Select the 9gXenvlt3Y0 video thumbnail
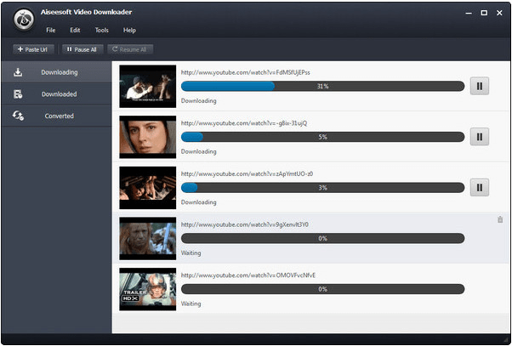 point(148,238)
